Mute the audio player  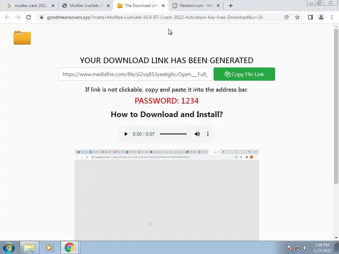(x=197, y=134)
